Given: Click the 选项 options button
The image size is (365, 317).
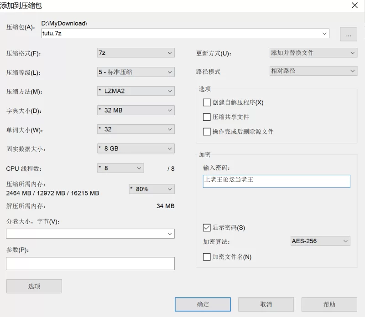Looking at the screenshot, I should [34, 286].
